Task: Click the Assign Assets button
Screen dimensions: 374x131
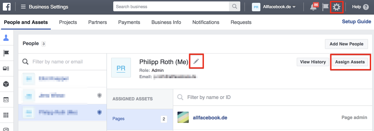Action: [x=350, y=62]
